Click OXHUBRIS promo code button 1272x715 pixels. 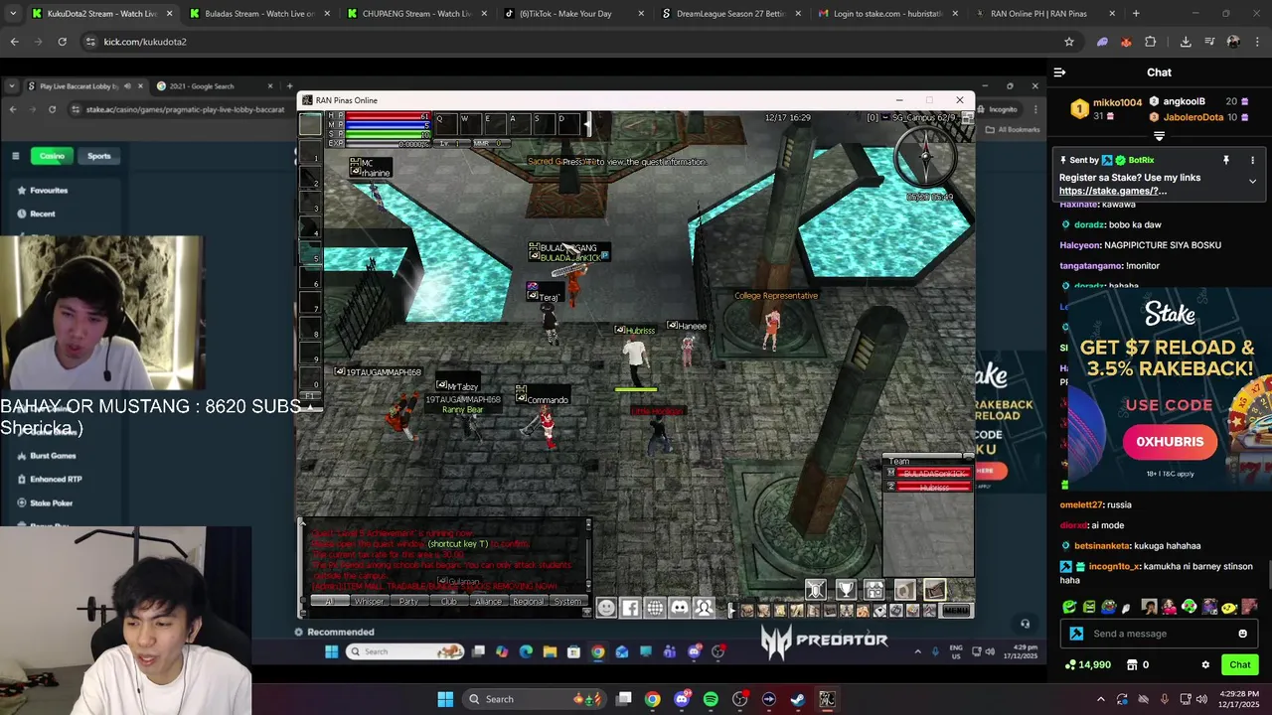(x=1170, y=442)
